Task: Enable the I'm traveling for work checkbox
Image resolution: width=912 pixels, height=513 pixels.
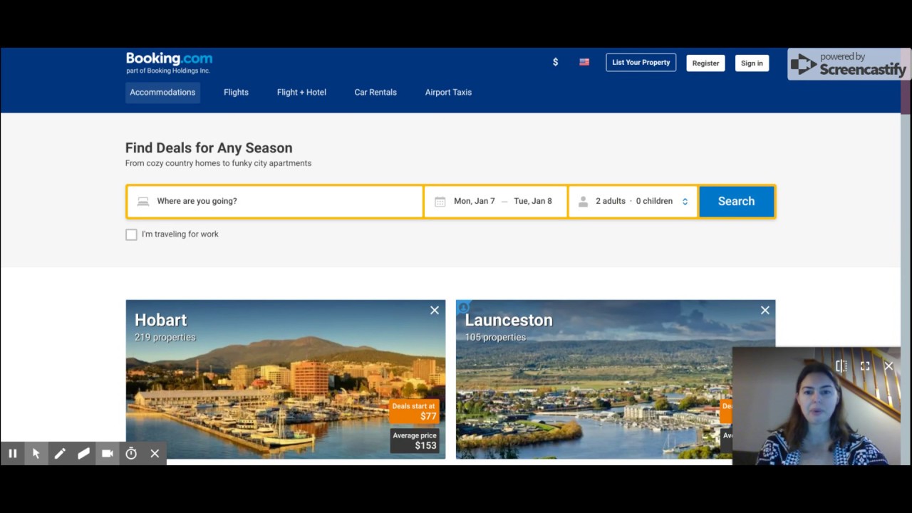Action: coord(131,234)
